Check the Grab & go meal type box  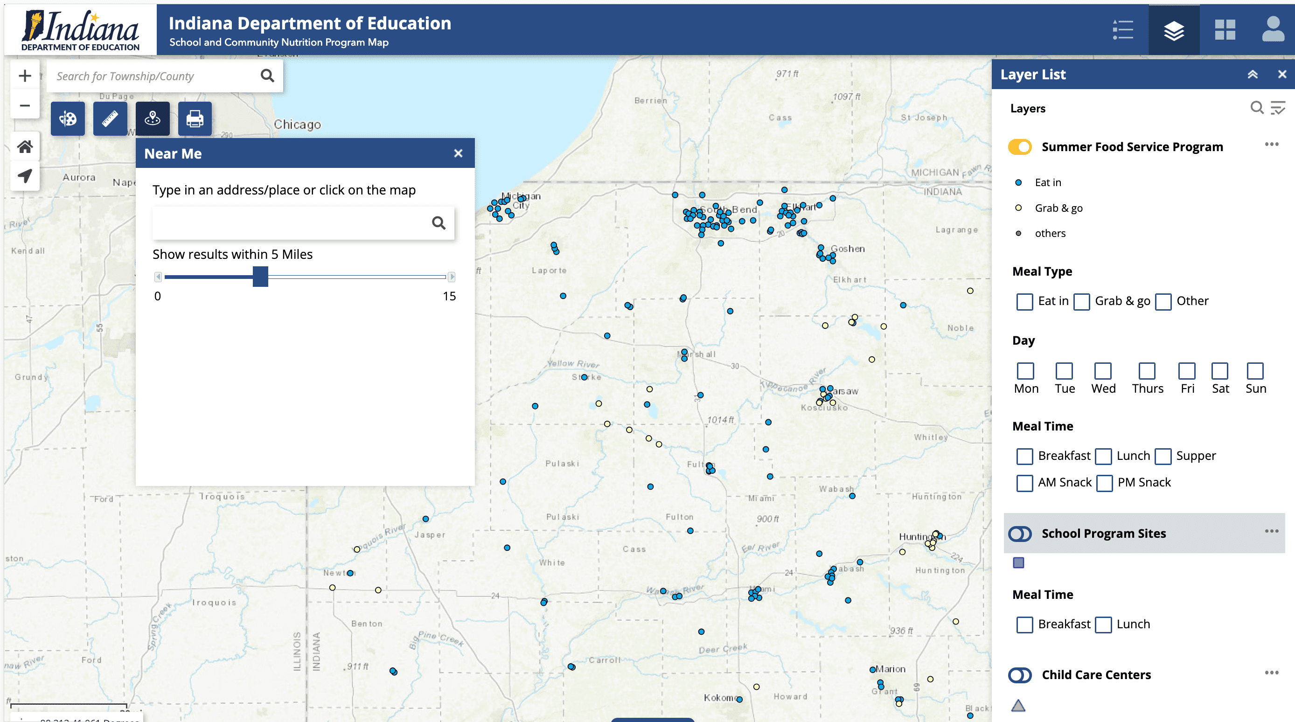(x=1082, y=302)
